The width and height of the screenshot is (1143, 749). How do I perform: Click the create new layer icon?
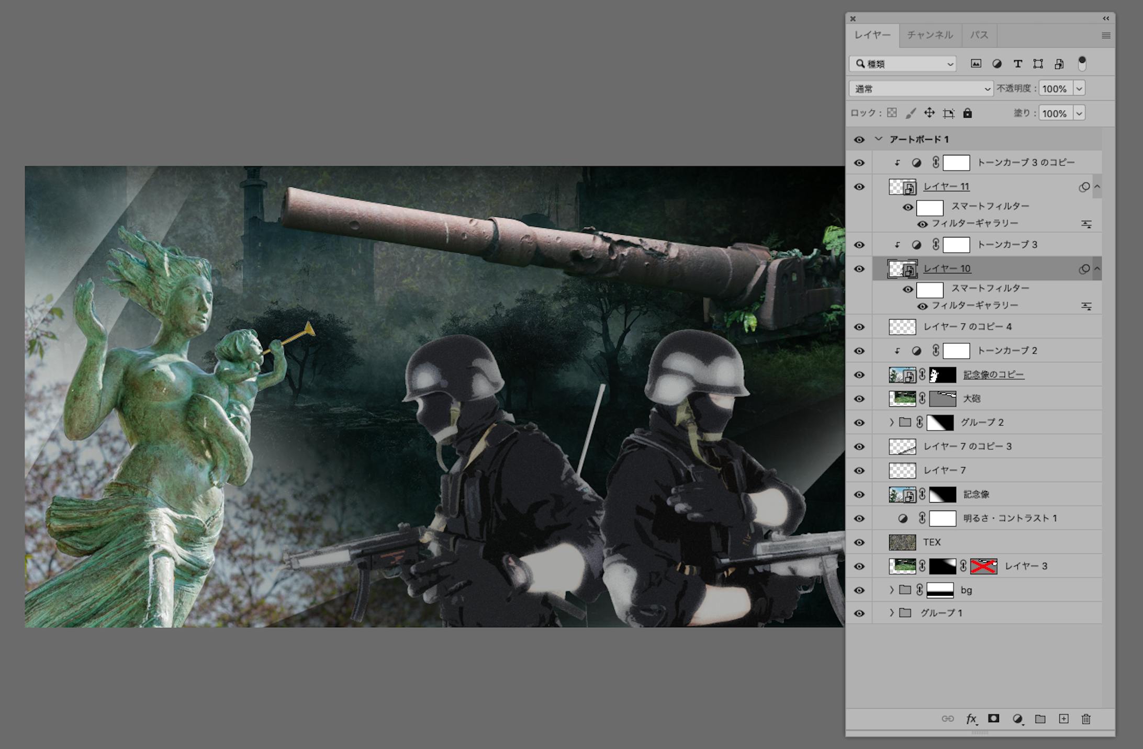pyautogui.click(x=1063, y=719)
